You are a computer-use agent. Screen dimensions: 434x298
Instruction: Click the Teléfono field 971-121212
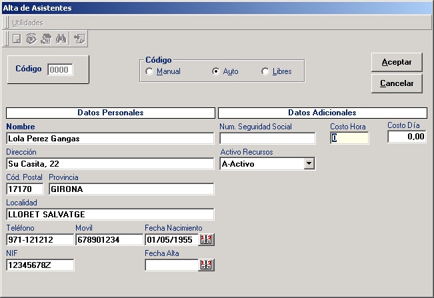(40, 239)
